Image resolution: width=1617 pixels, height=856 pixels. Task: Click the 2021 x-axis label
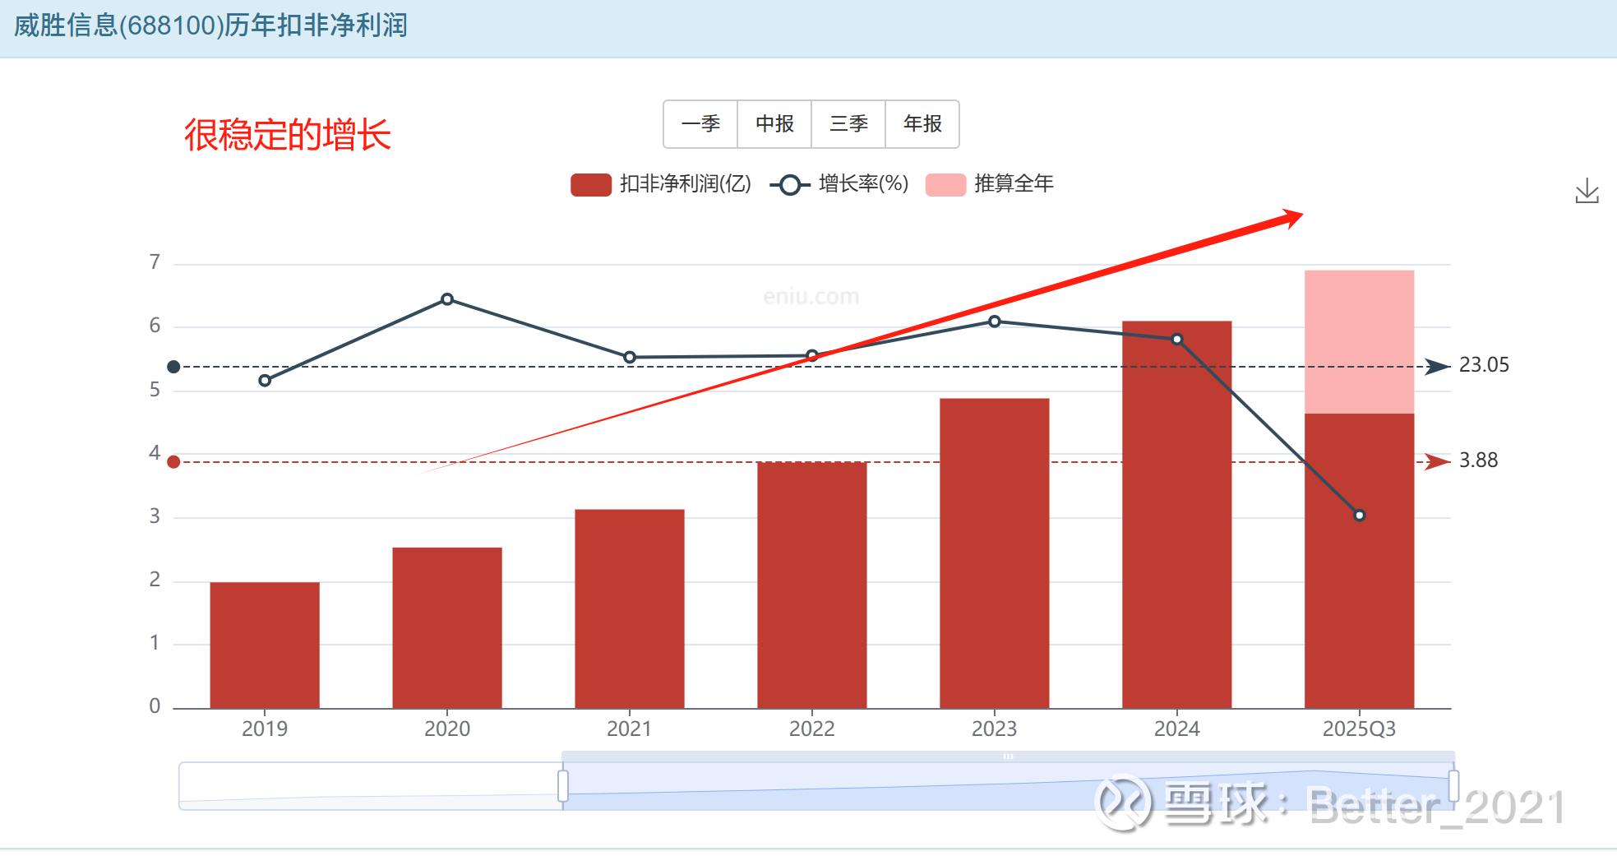(x=630, y=729)
